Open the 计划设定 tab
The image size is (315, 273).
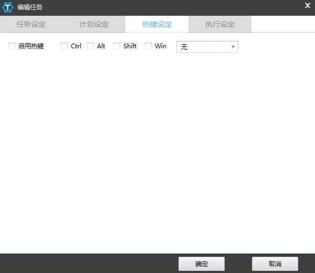pos(94,24)
